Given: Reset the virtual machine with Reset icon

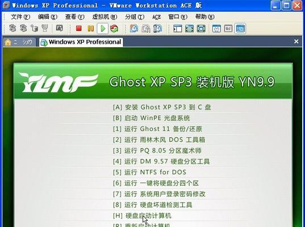Looking at the screenshot, I should point(114,28).
